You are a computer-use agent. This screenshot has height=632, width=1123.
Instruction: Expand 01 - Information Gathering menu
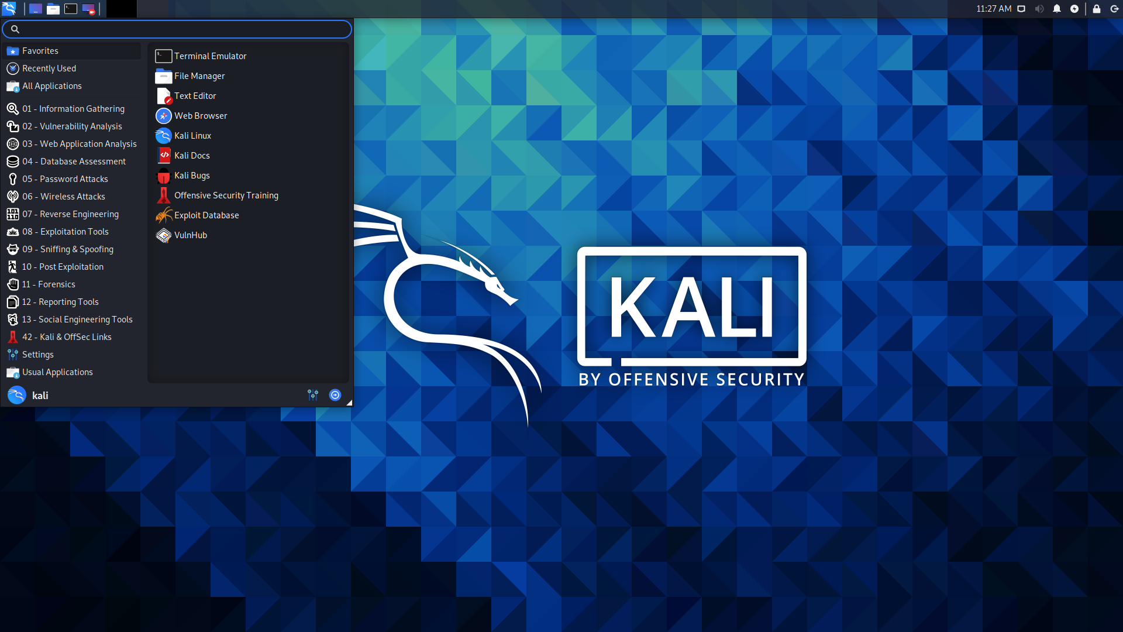pyautogui.click(x=73, y=108)
